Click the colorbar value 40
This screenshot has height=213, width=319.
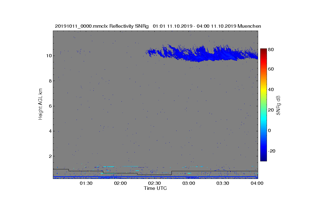point(271,89)
